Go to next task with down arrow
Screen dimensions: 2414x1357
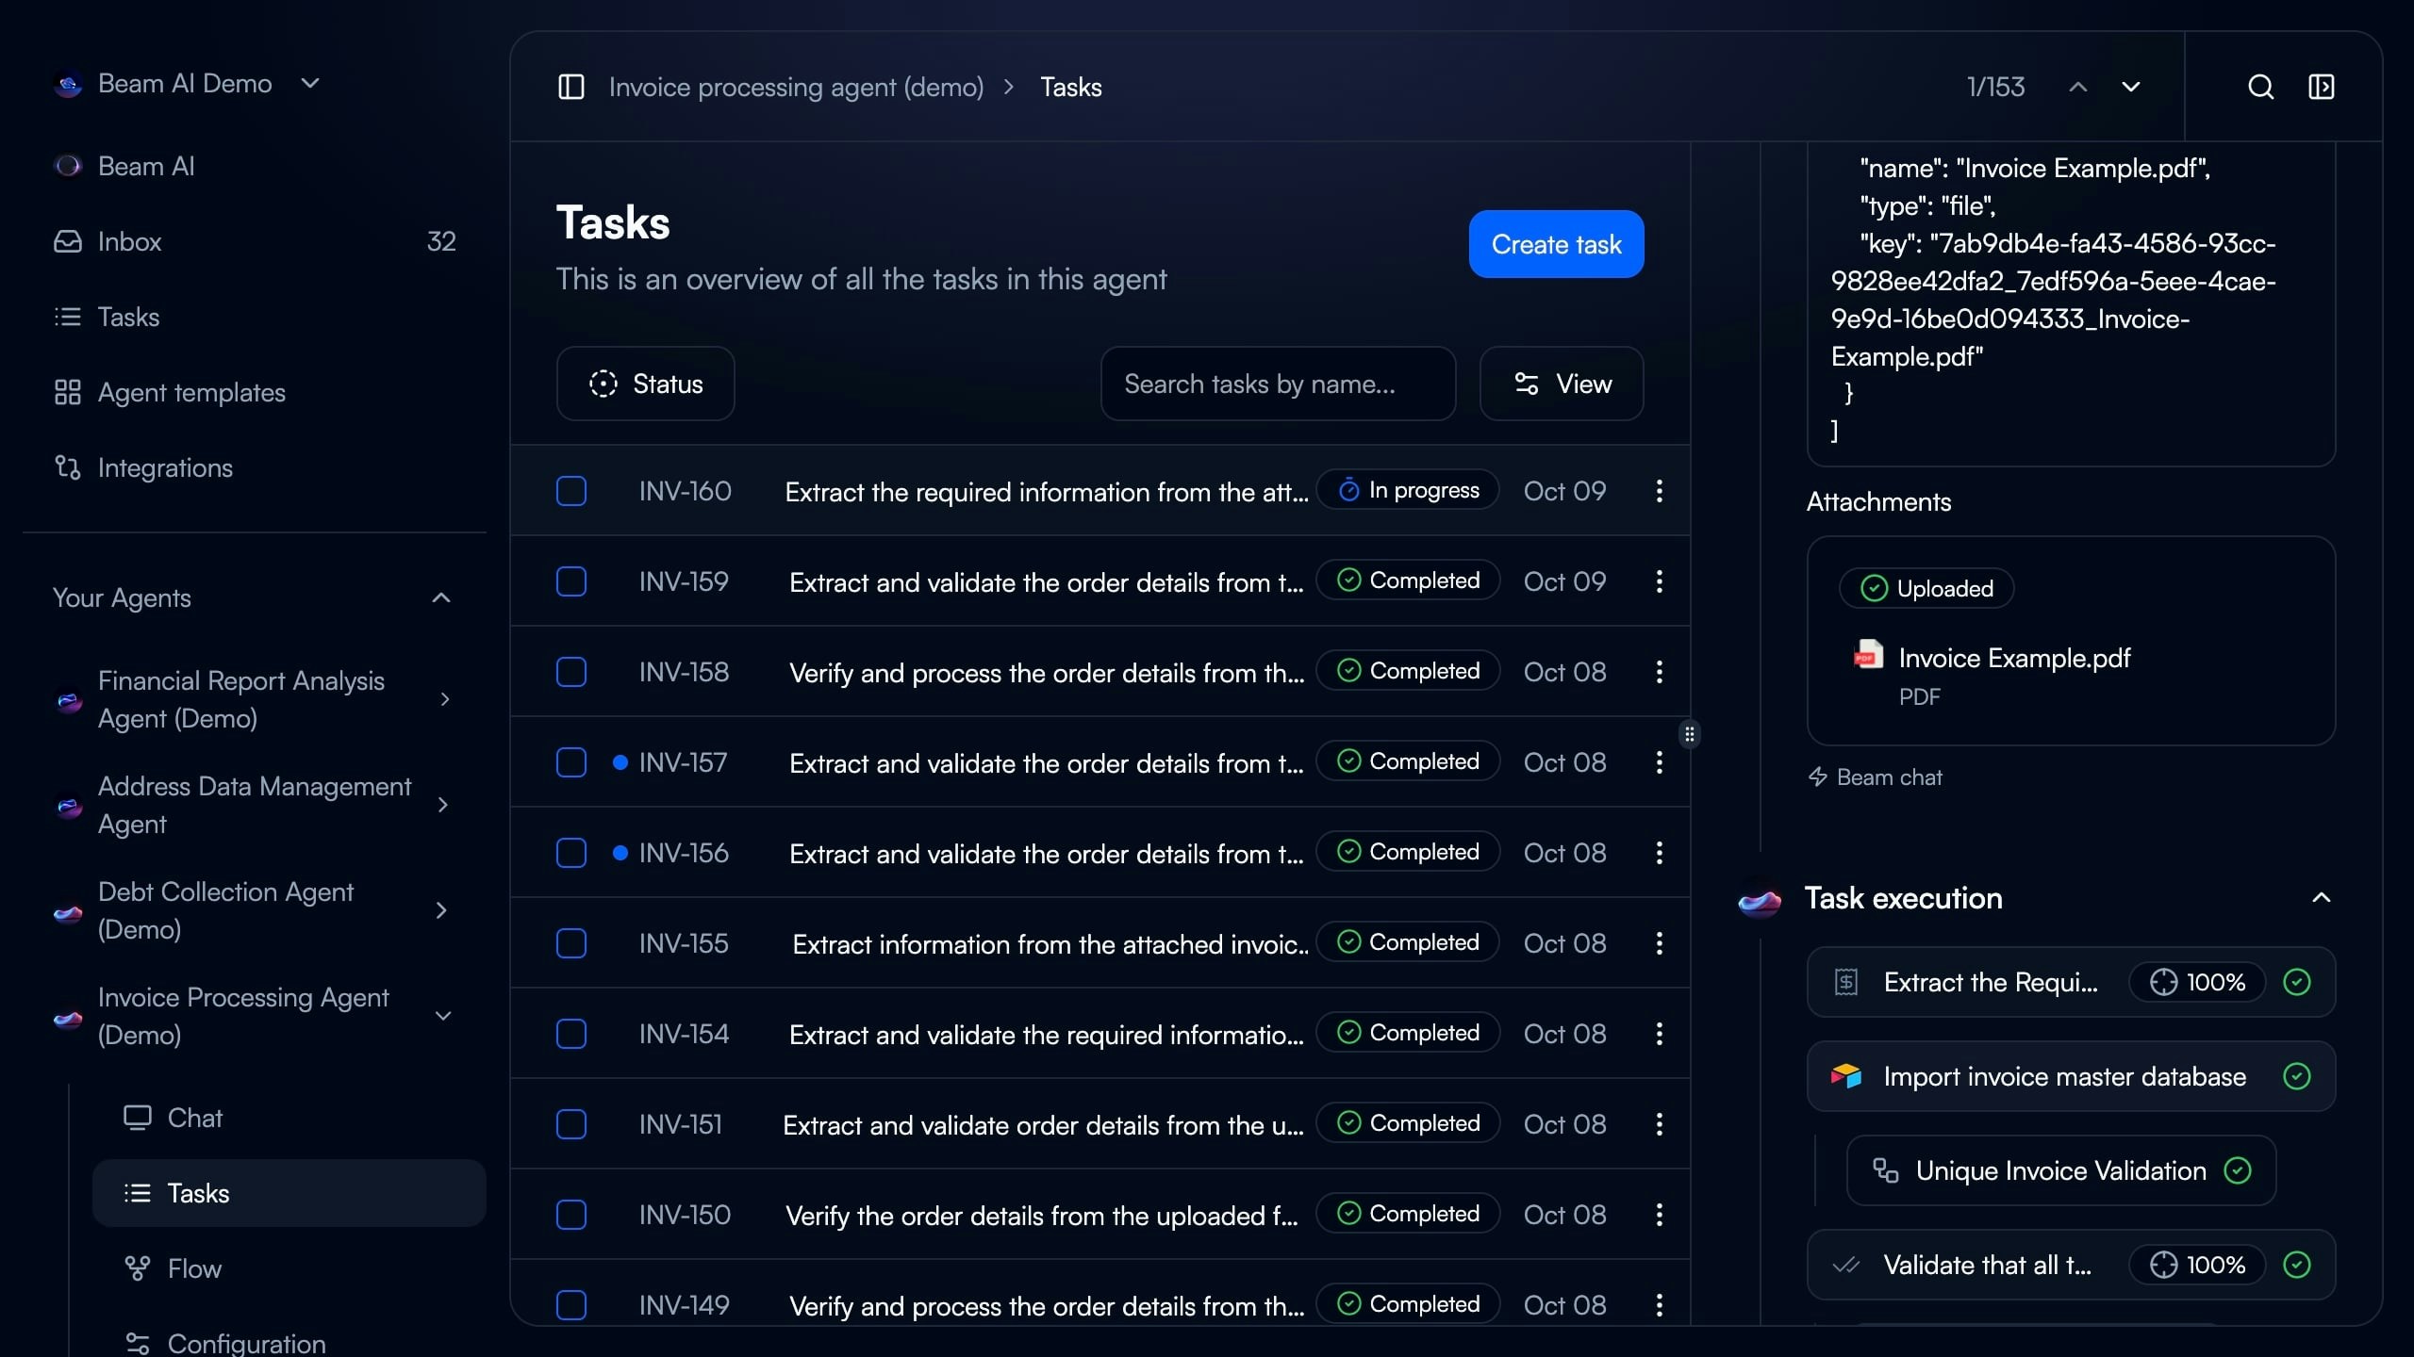[2130, 87]
